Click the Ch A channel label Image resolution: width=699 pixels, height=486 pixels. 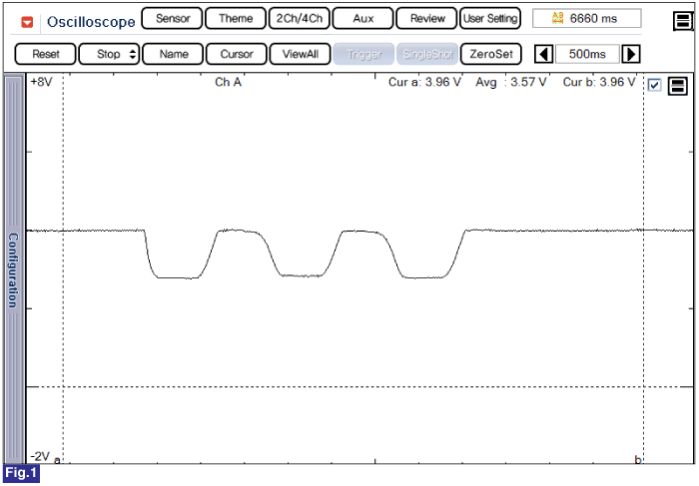[228, 83]
